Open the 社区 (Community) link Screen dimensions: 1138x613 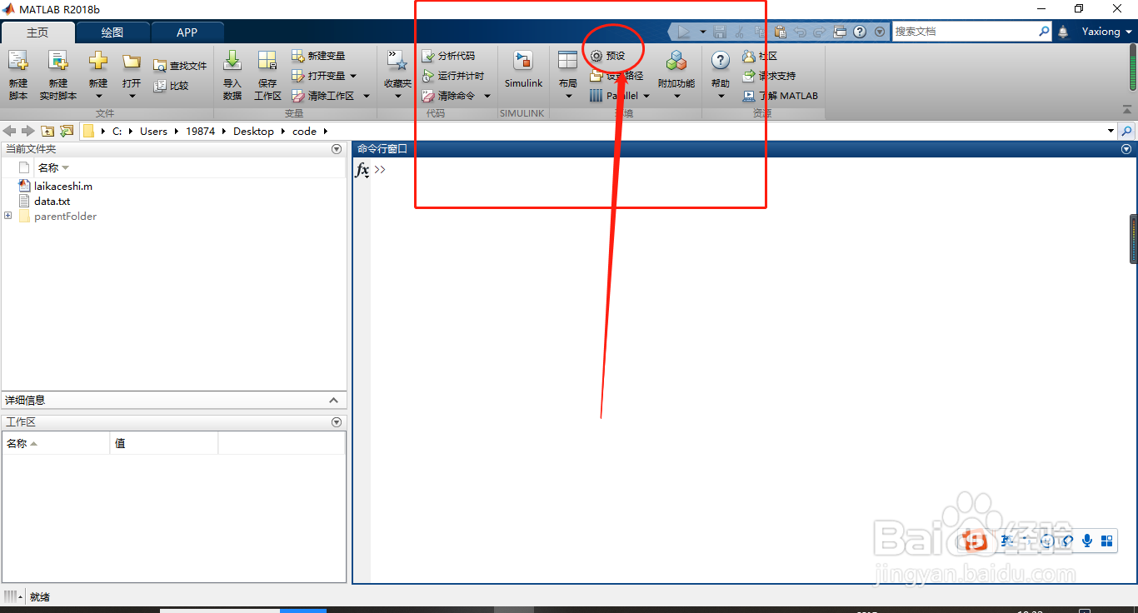(759, 56)
